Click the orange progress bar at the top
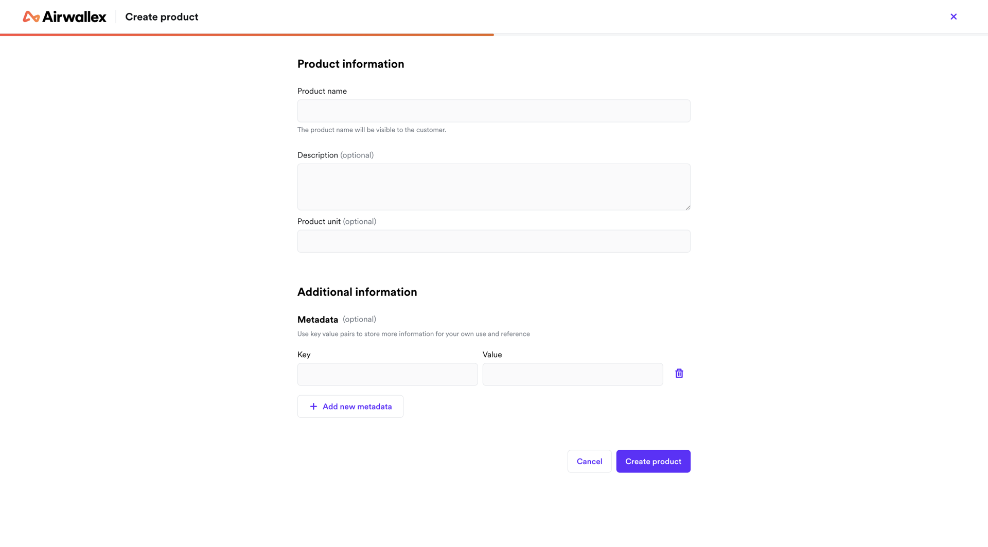This screenshot has width=988, height=547. click(x=247, y=34)
